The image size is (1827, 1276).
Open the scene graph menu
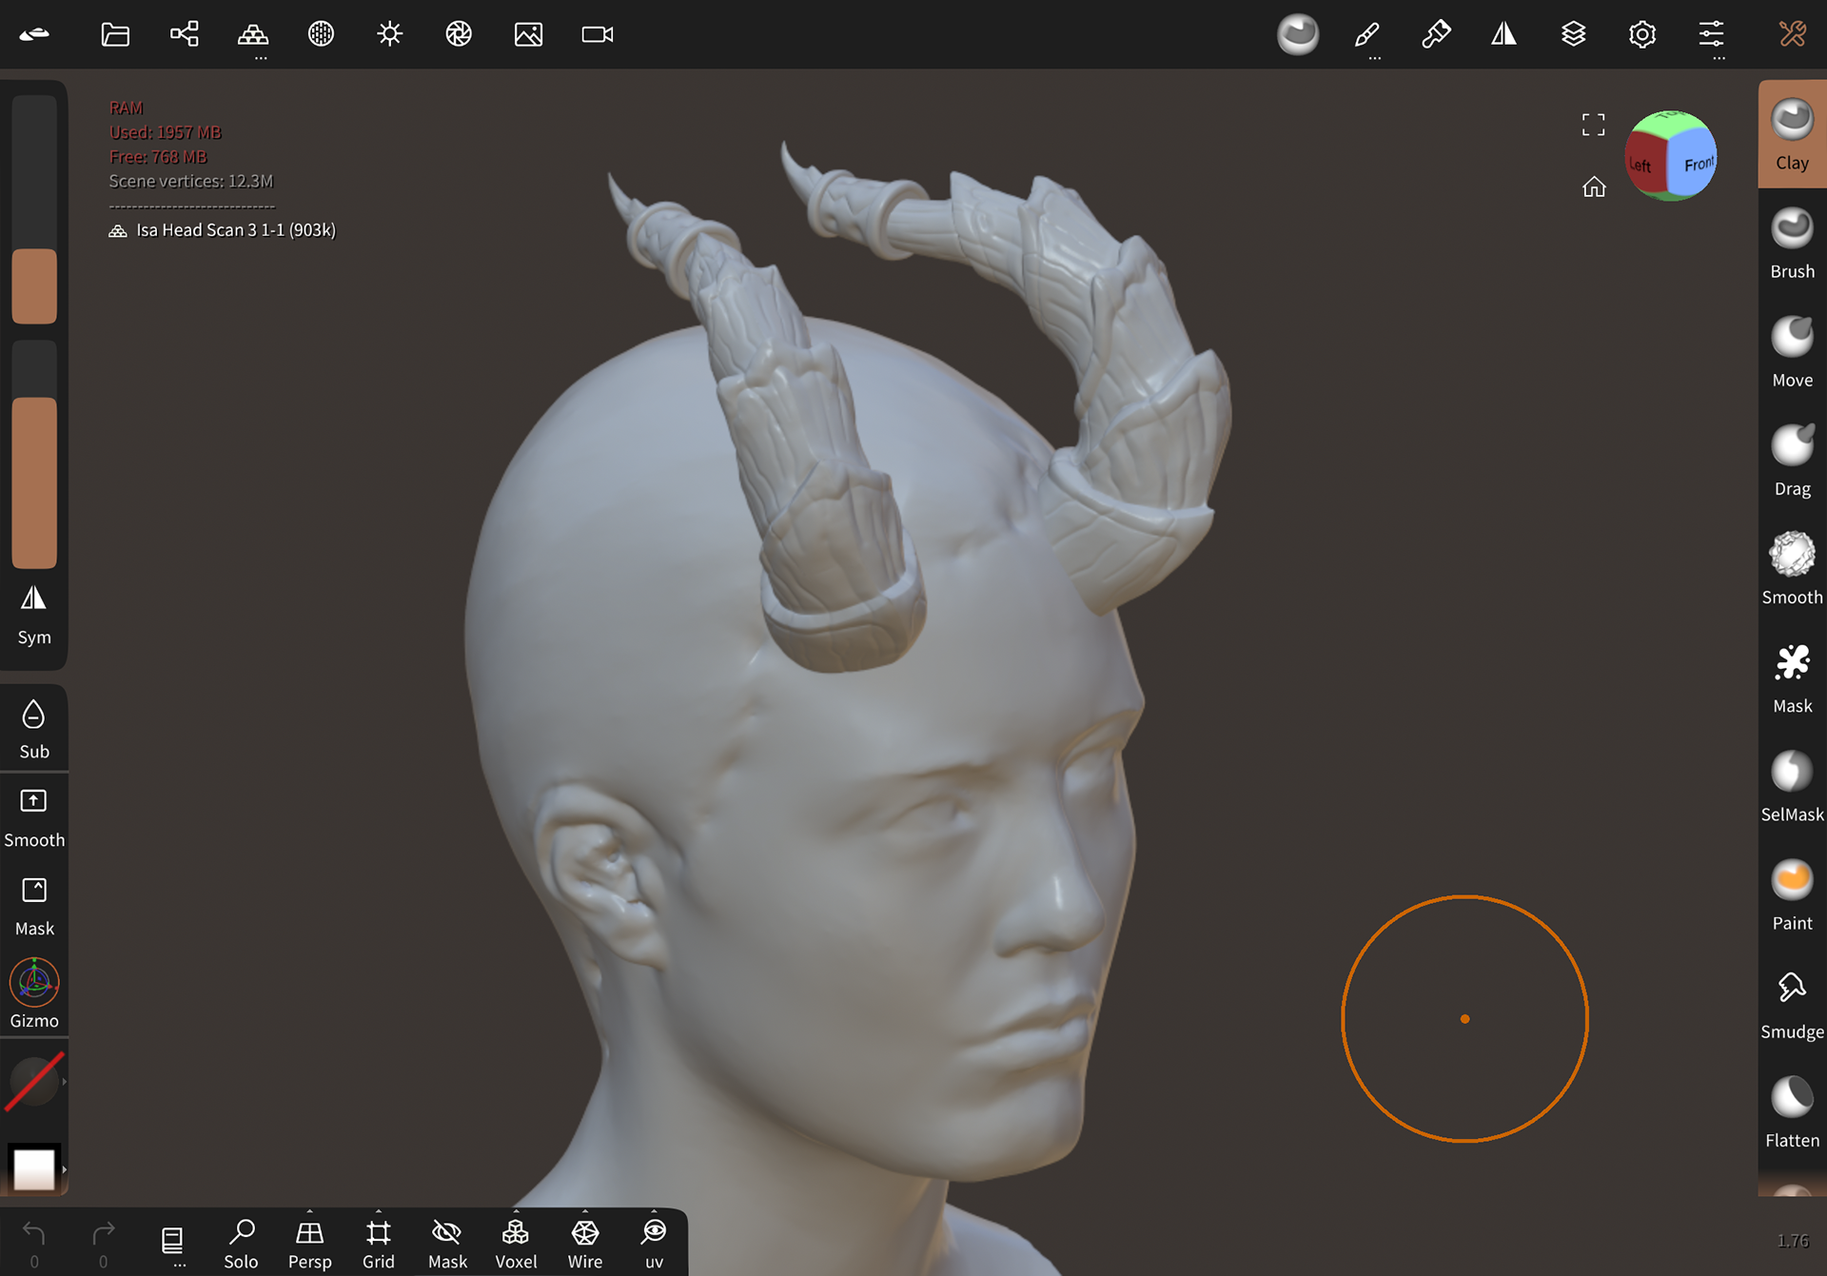tap(185, 33)
